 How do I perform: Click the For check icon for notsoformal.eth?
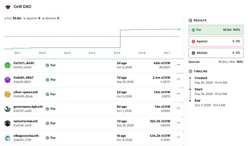[47, 123]
